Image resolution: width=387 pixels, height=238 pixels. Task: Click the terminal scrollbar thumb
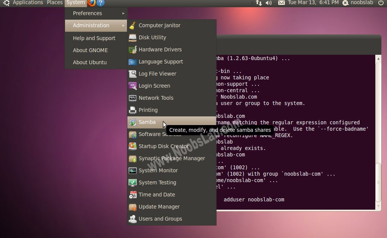point(378,182)
